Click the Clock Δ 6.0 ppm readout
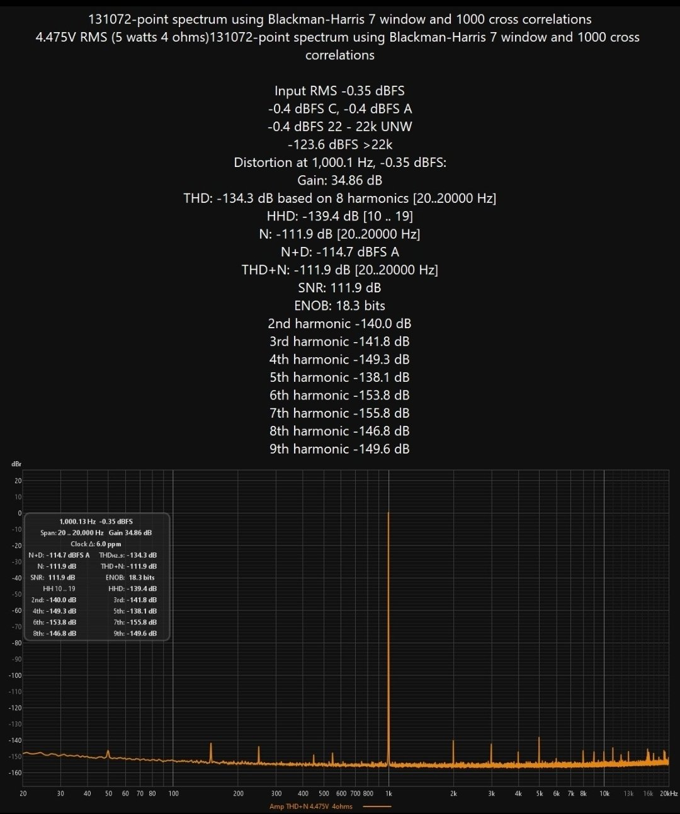 [x=96, y=544]
